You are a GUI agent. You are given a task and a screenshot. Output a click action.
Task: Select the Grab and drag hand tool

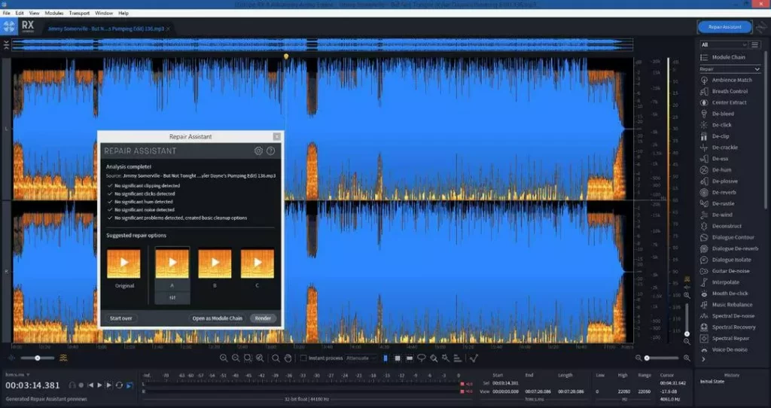pos(288,358)
